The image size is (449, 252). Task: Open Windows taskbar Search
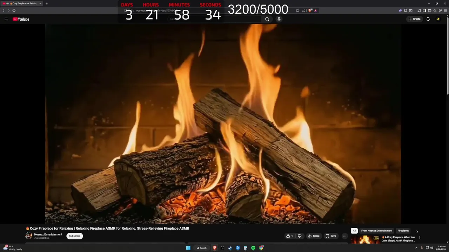point(201,248)
